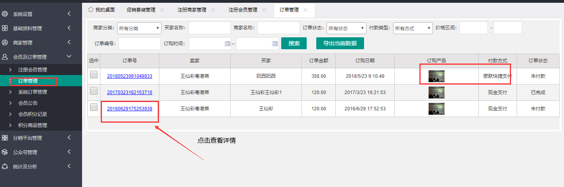Image resolution: width=564 pixels, height=187 pixels.
Task: Click the 搜索 button
Action: [x=294, y=43]
